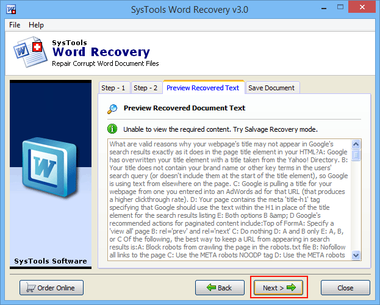Open the File menu
This screenshot has height=305, width=380.
point(15,25)
